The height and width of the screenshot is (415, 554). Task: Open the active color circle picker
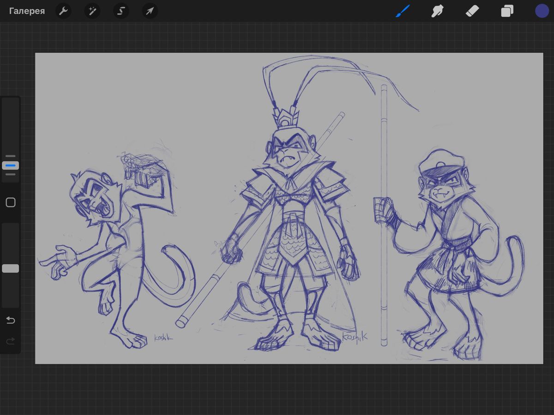click(542, 11)
